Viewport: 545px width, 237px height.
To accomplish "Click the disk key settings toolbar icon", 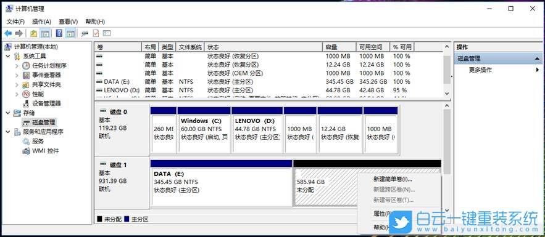I will pyautogui.click(x=85, y=33).
